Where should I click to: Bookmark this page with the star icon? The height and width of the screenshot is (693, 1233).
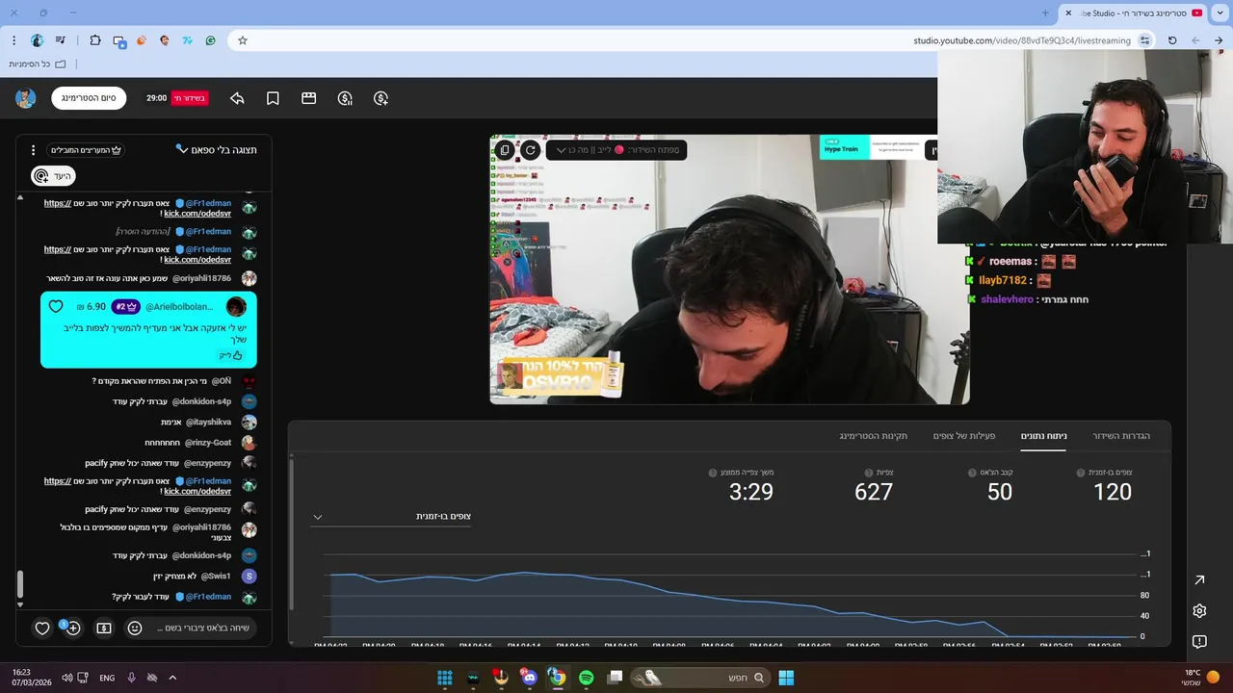tap(243, 40)
